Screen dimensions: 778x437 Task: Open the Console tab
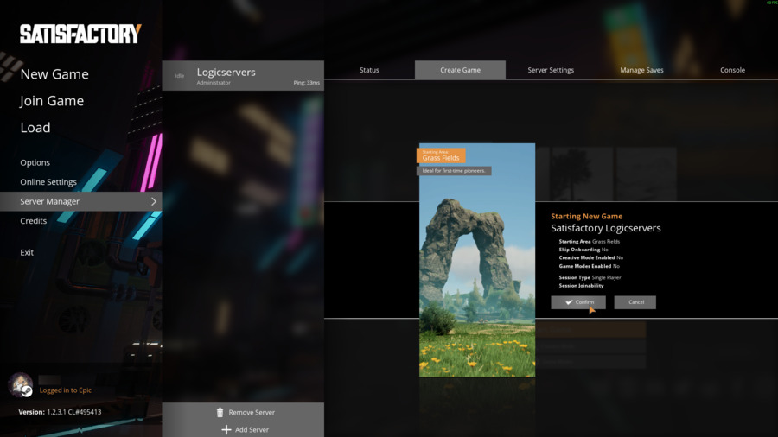point(732,70)
